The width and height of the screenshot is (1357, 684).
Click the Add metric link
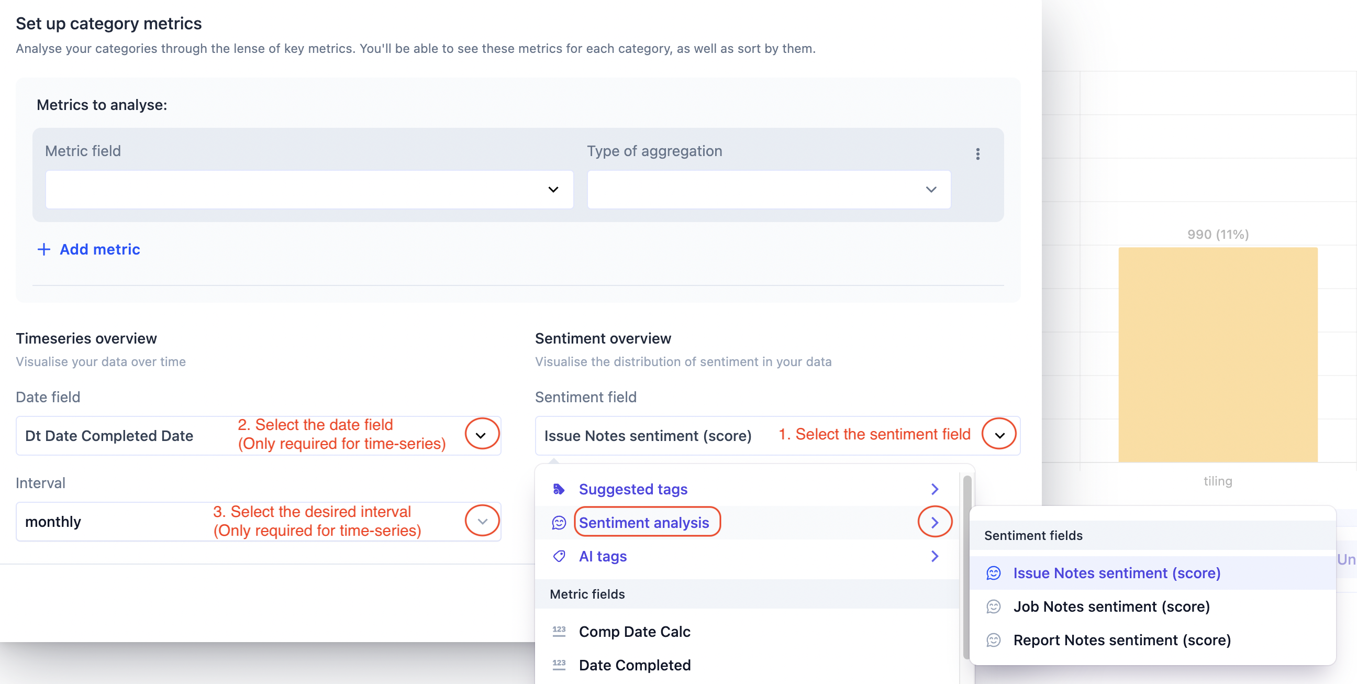coord(99,249)
